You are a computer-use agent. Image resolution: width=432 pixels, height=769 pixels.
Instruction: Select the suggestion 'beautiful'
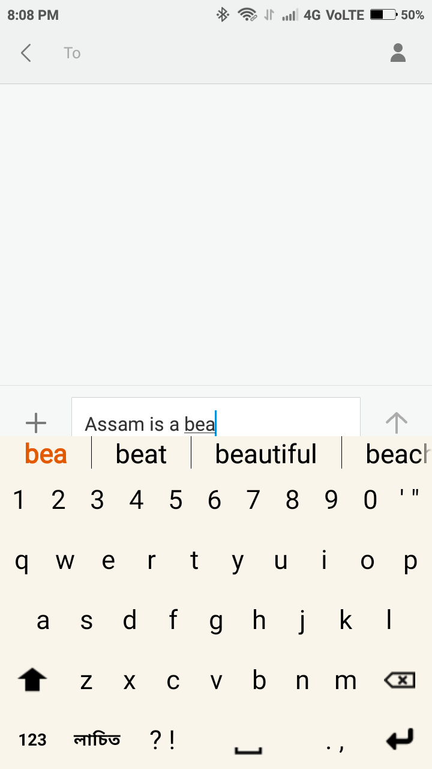(x=266, y=454)
